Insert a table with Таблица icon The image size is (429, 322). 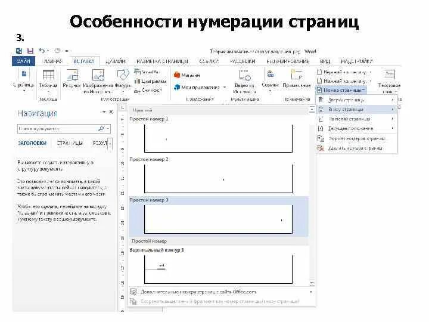(48, 80)
